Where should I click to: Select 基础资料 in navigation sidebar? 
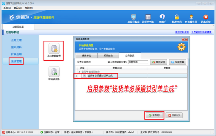click(16, 47)
